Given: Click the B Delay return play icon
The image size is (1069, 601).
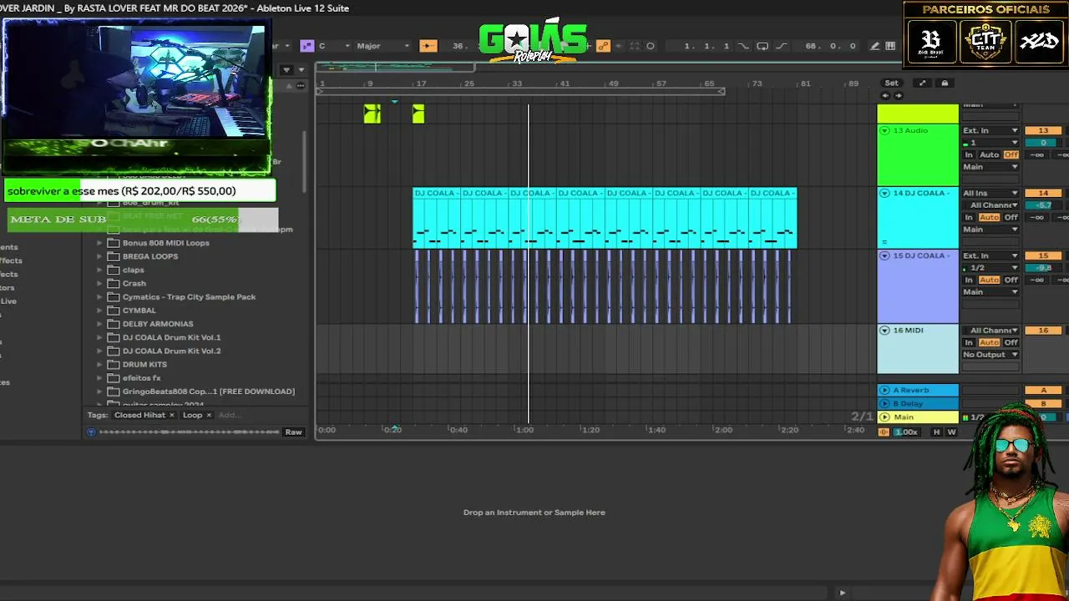Looking at the screenshot, I should pos(884,403).
